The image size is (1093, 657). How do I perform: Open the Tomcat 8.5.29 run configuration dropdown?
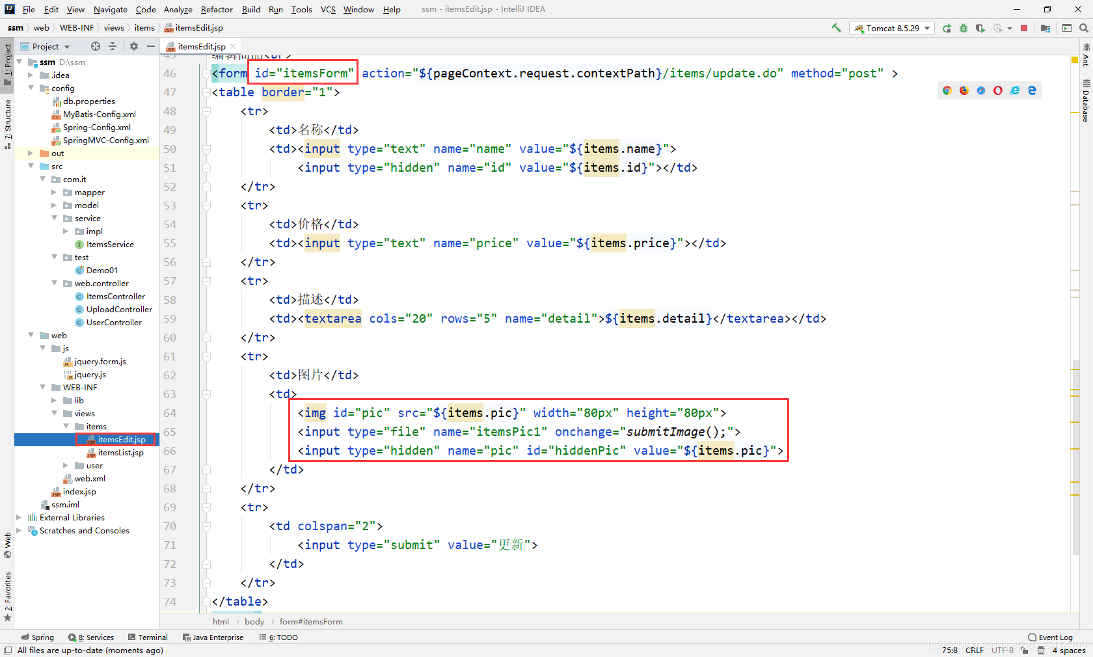pos(892,28)
